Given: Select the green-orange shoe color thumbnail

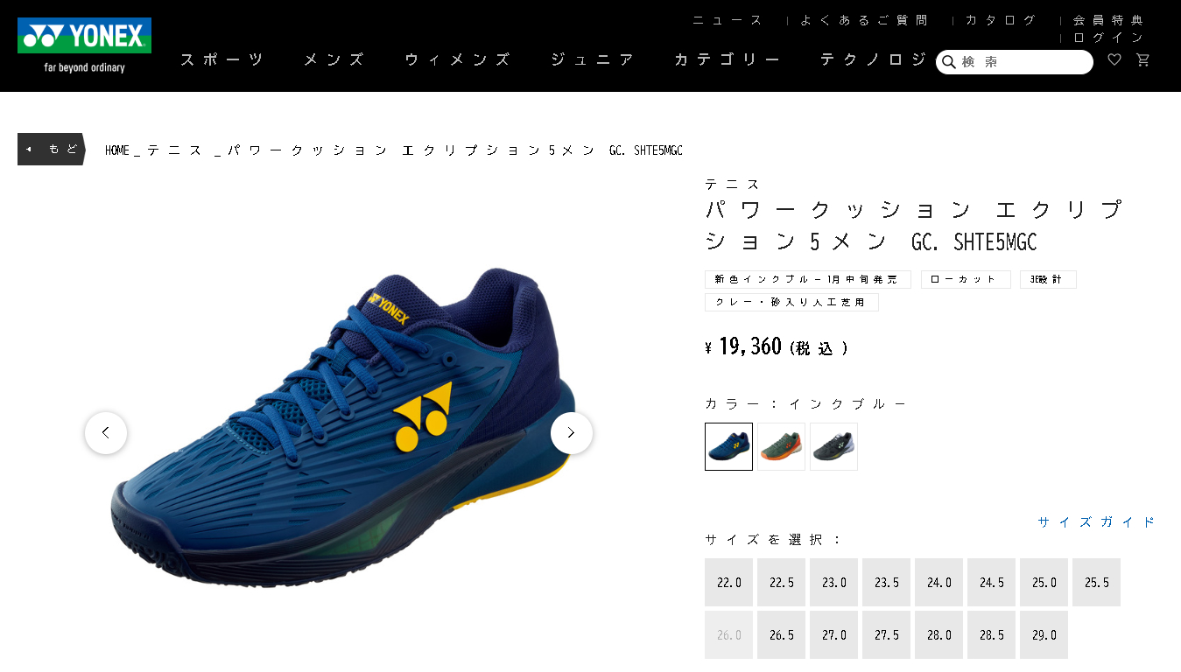Looking at the screenshot, I should pyautogui.click(x=781, y=446).
